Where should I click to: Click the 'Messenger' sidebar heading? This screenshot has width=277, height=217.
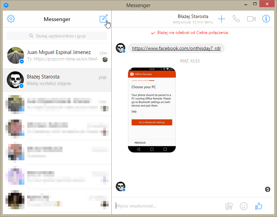57,19
